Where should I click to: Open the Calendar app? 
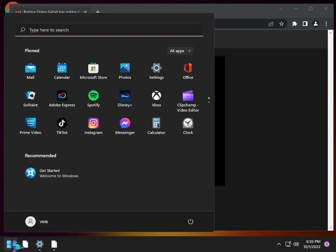tap(62, 71)
